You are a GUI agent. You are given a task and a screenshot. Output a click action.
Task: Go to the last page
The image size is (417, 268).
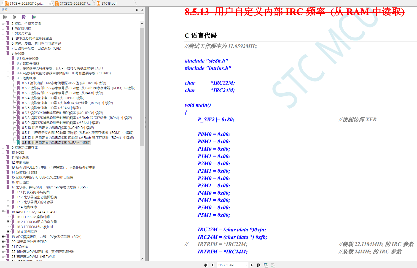(x=259, y=265)
